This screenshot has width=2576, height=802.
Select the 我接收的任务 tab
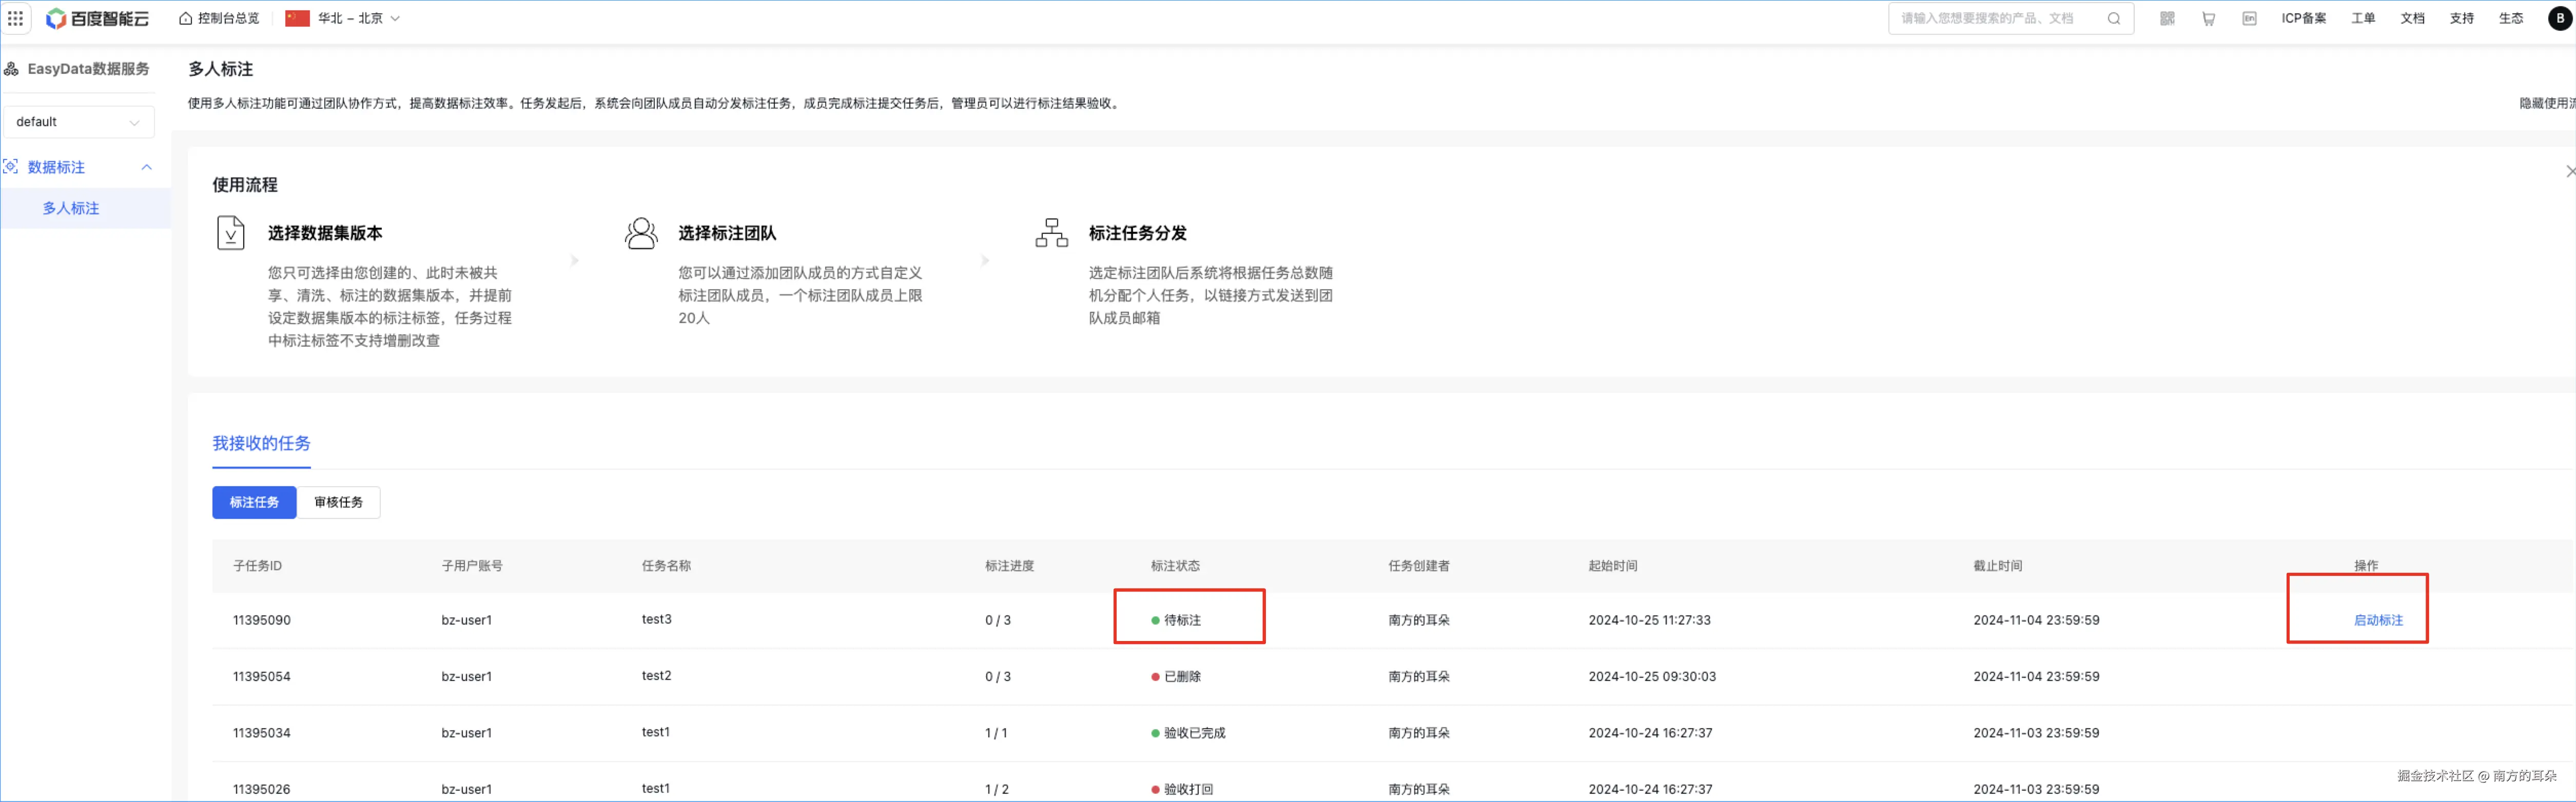[261, 444]
